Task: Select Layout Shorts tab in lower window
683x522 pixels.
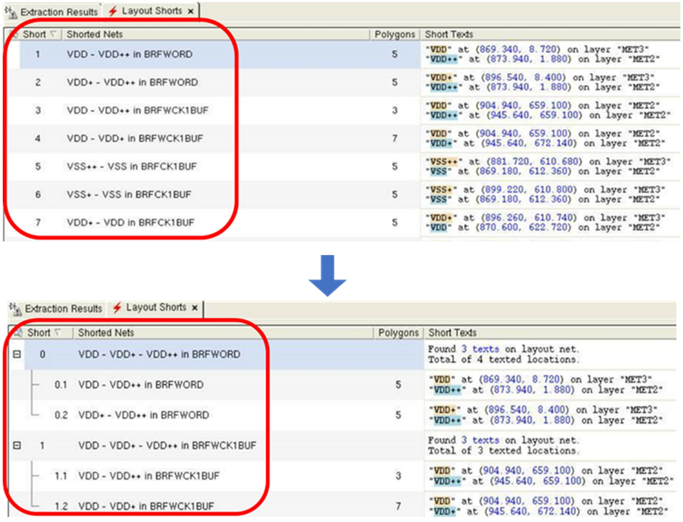Action: (155, 308)
